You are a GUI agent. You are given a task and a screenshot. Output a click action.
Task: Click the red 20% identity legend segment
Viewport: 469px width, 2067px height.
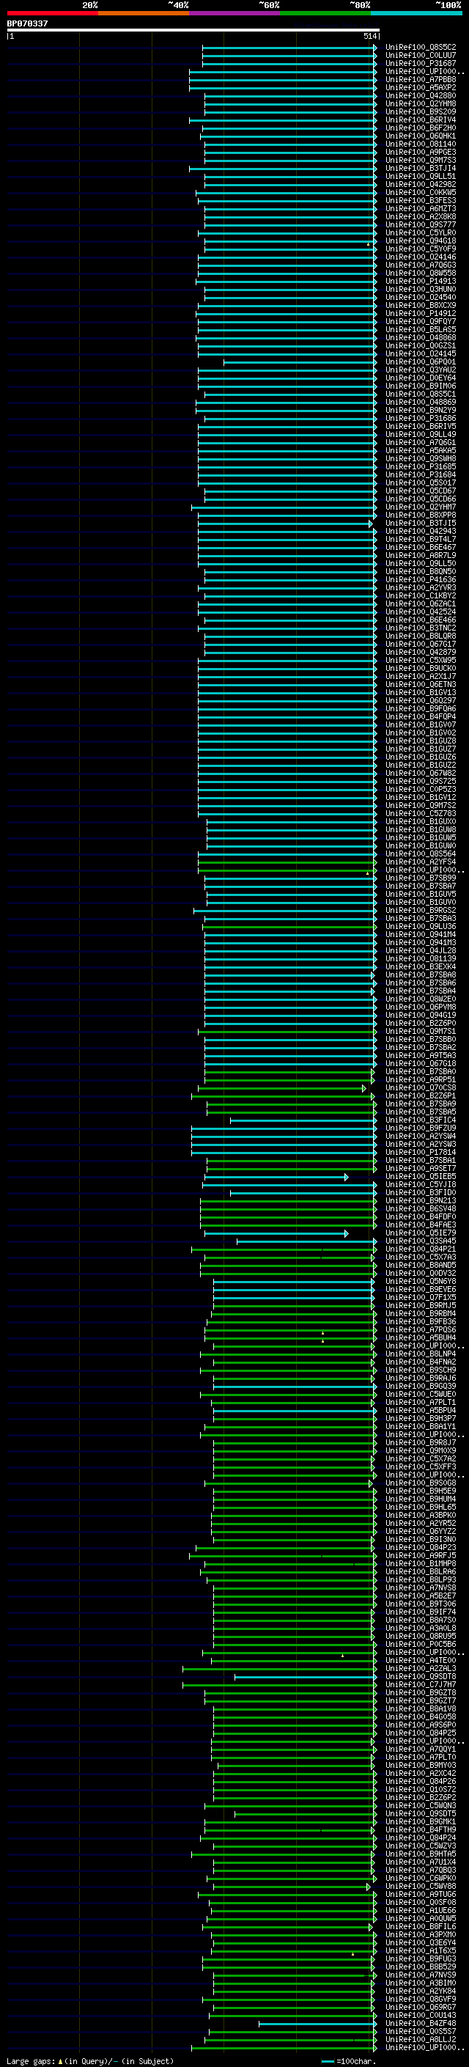tap(52, 13)
